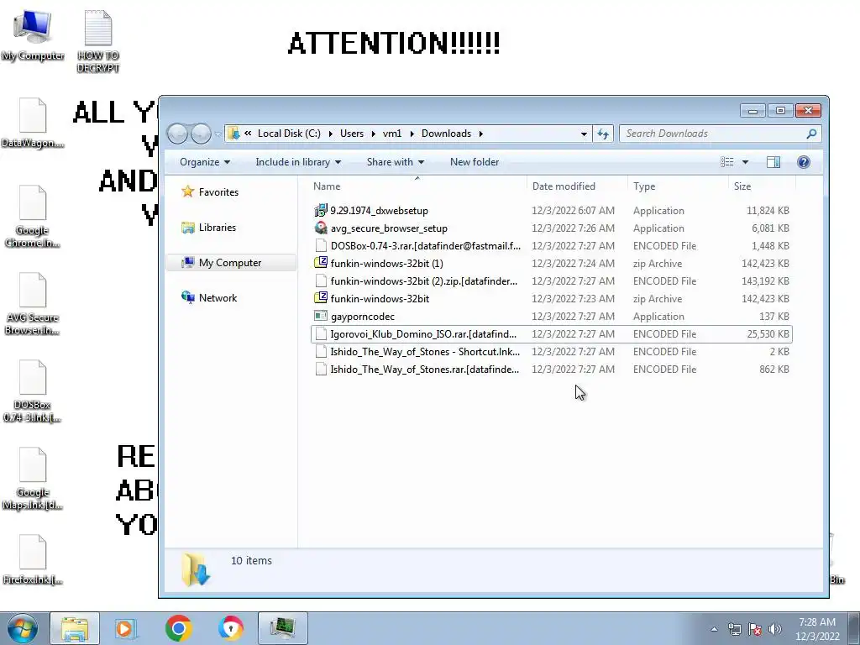This screenshot has width=860, height=645.
Task: Sort by Date modified column header
Action: click(577, 186)
